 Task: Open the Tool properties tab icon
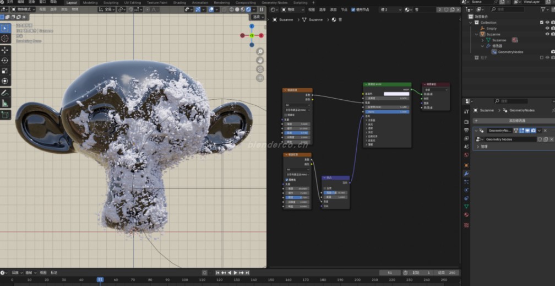click(466, 111)
